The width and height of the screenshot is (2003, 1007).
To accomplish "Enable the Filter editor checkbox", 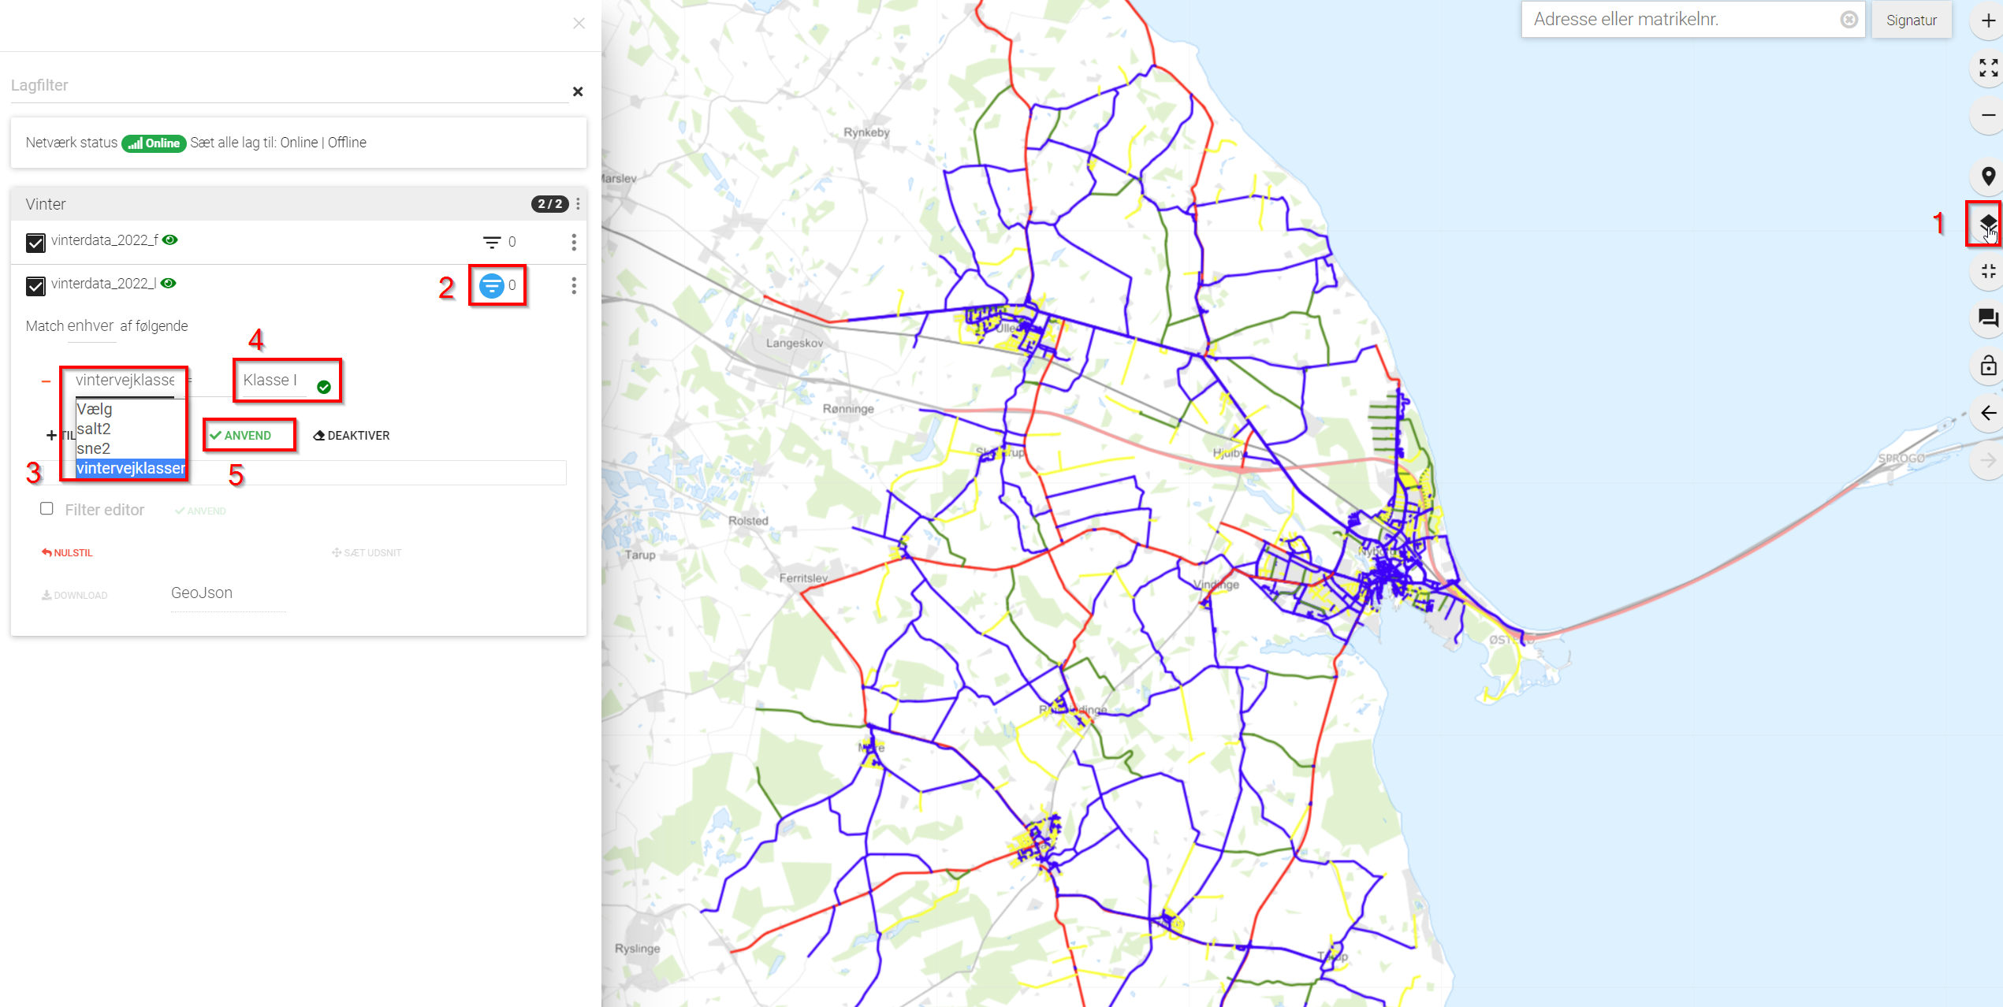I will click(47, 509).
